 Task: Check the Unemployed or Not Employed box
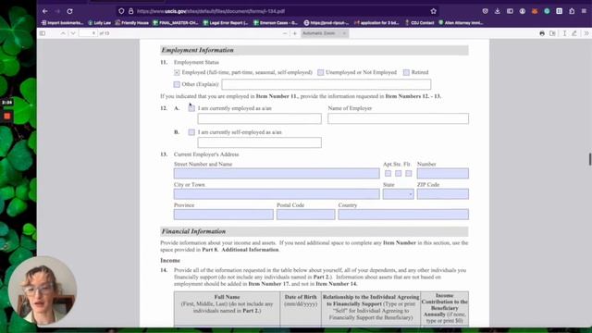(321, 72)
